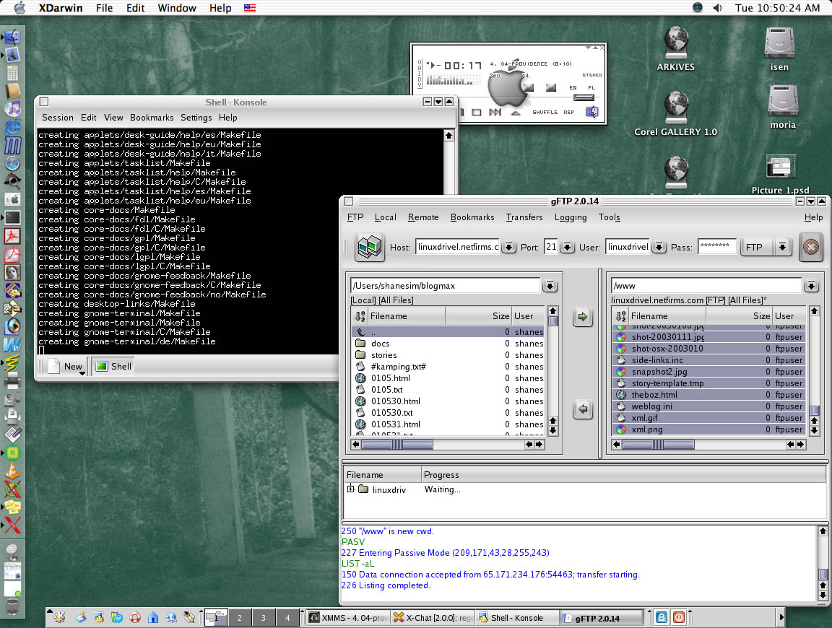Open the Transfers menu in gFTP

tap(524, 217)
